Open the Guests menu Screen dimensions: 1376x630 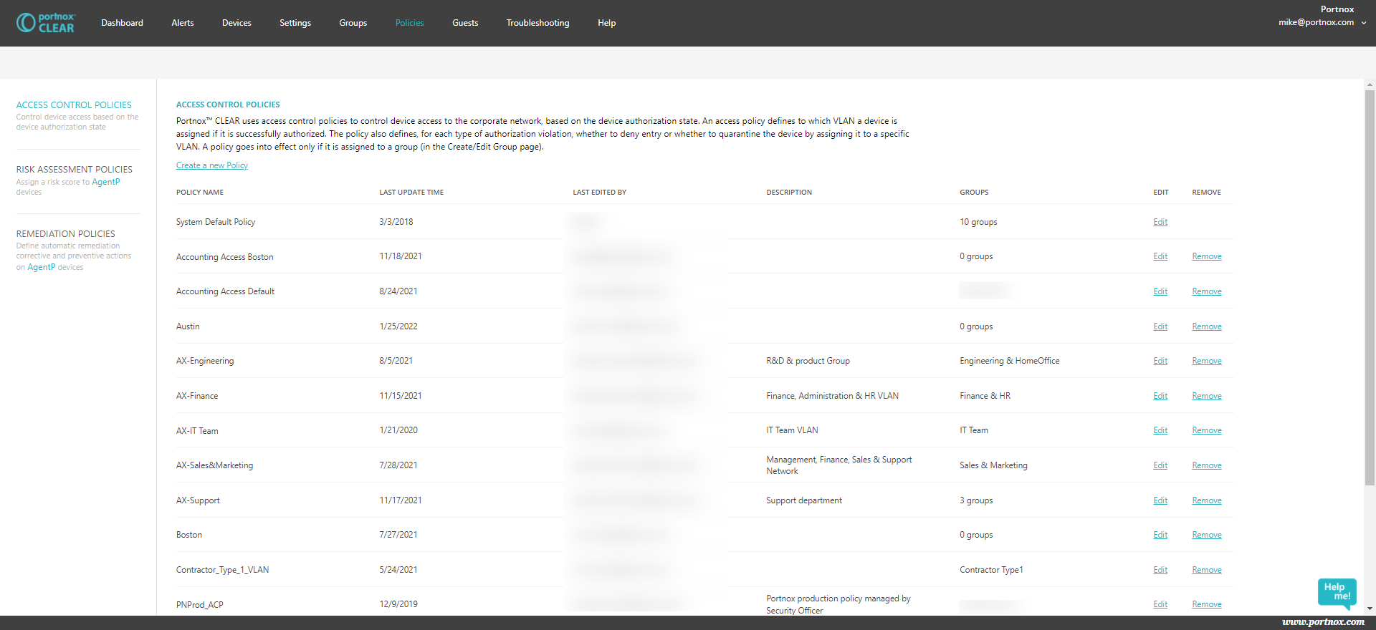(465, 23)
